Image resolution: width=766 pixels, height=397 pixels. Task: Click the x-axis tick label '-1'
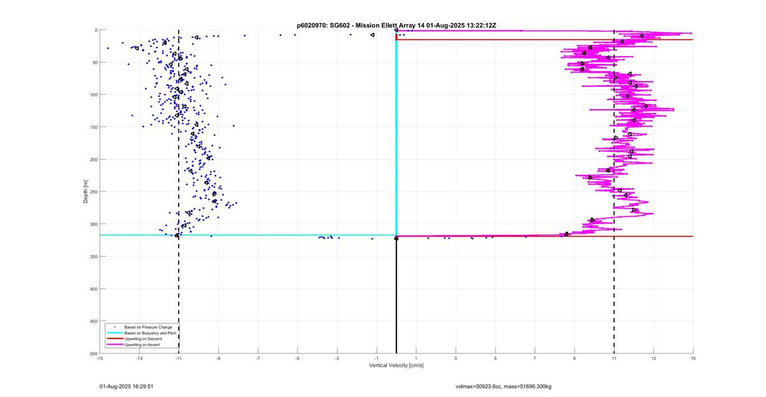377,359
